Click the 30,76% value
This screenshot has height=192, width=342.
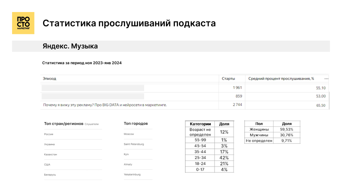[287, 135]
